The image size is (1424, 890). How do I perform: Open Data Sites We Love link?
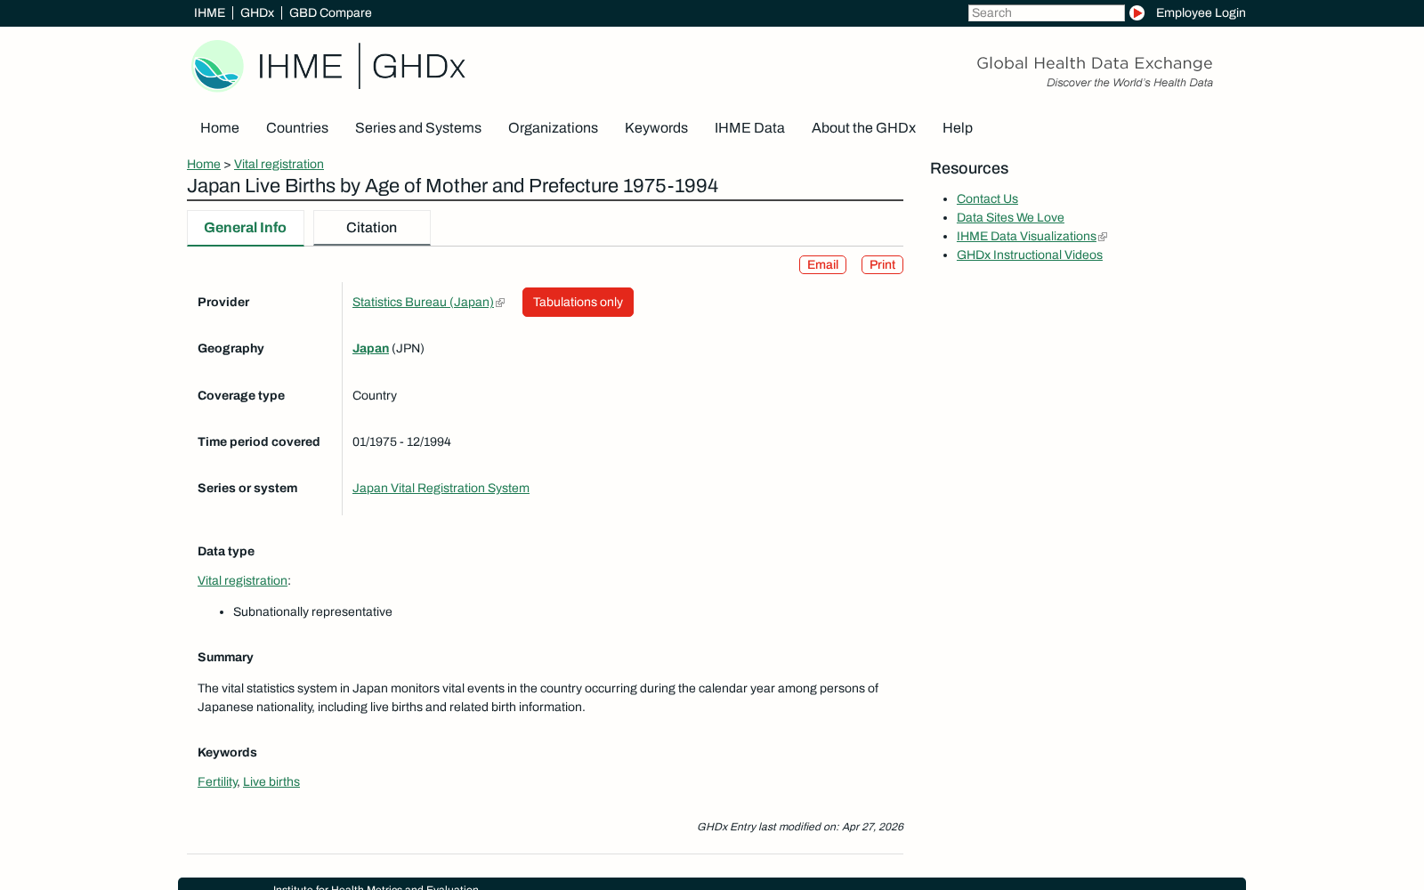[1010, 217]
